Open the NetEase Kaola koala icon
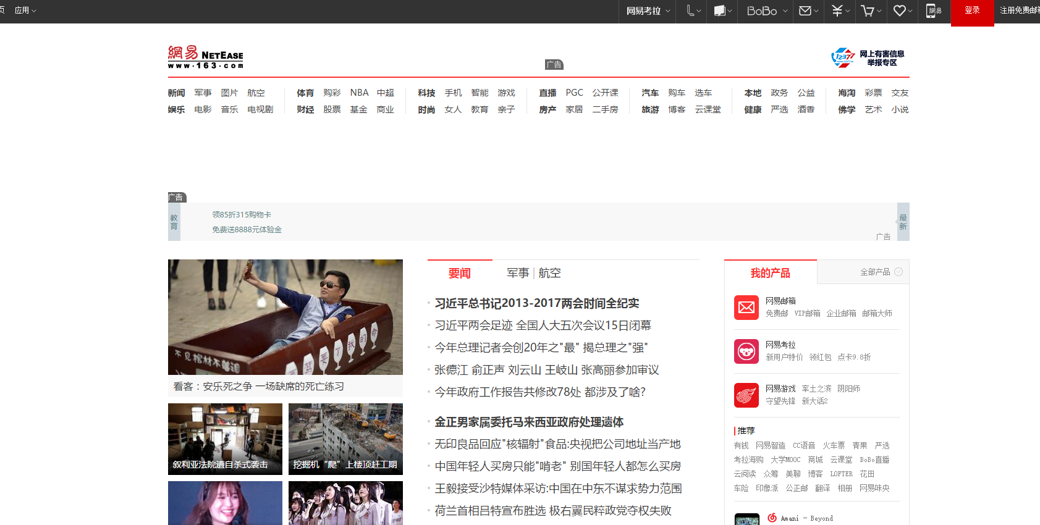The image size is (1040, 525). point(746,351)
